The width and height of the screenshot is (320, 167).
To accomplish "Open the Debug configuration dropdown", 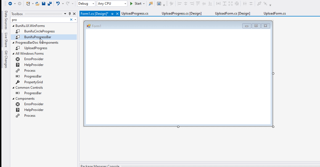I will pos(86,4).
